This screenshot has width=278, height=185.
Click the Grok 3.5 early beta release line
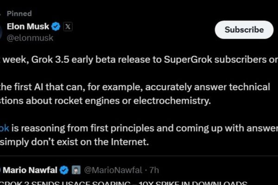click(139, 60)
